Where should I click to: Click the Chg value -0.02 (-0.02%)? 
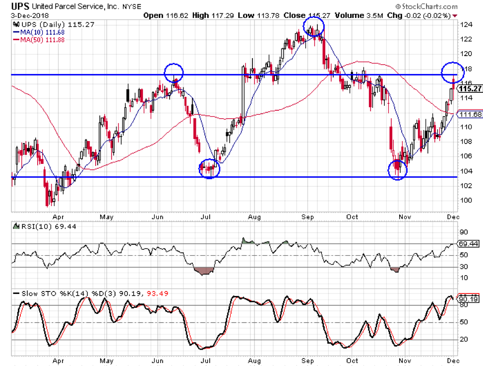428,15
